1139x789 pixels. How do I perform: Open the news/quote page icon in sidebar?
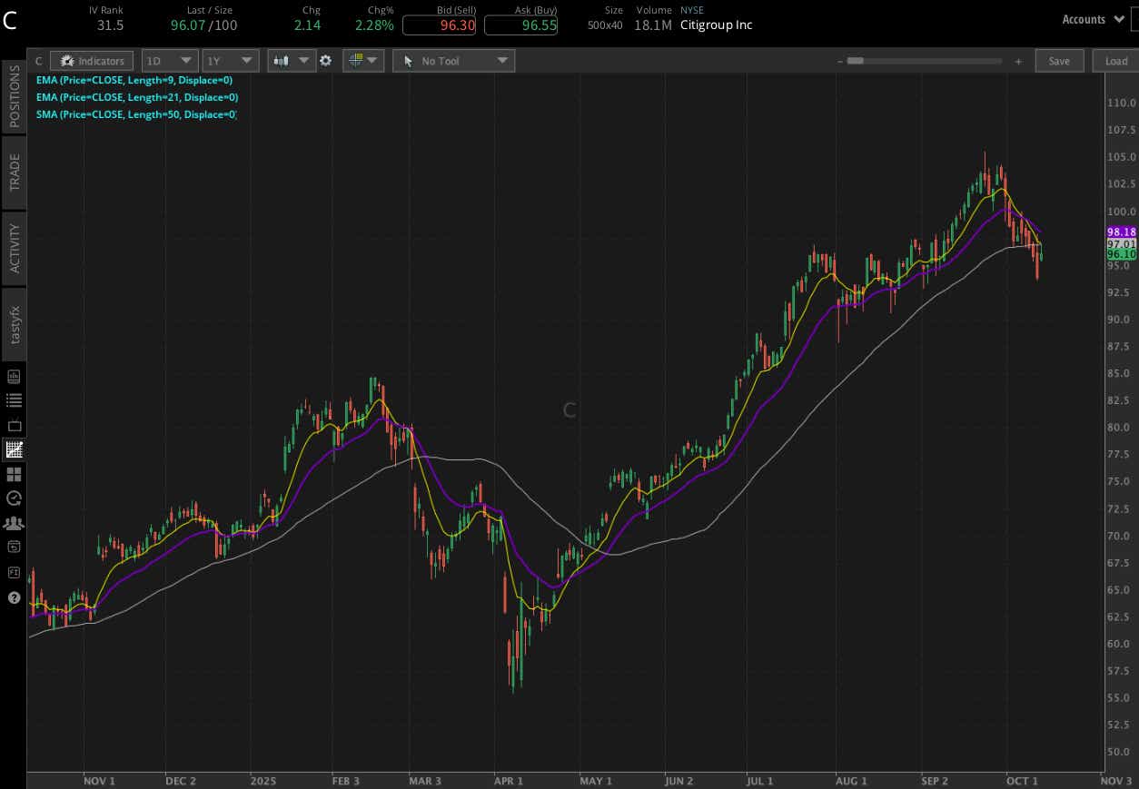pos(14,376)
